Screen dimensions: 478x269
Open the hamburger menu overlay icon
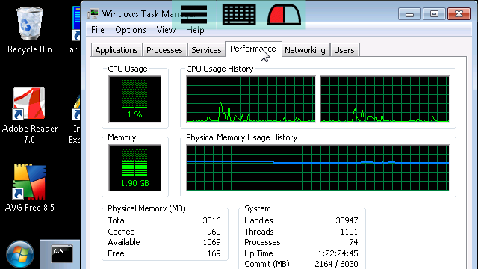(193, 15)
